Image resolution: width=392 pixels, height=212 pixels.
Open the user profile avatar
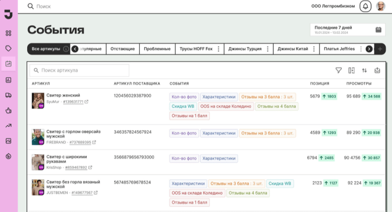coord(381,6)
